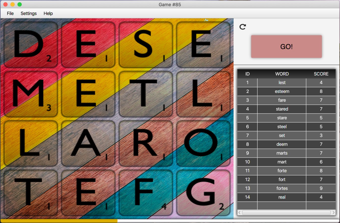Select the R tile
The image size is (340, 223).
pyautogui.click(x=145, y=143)
